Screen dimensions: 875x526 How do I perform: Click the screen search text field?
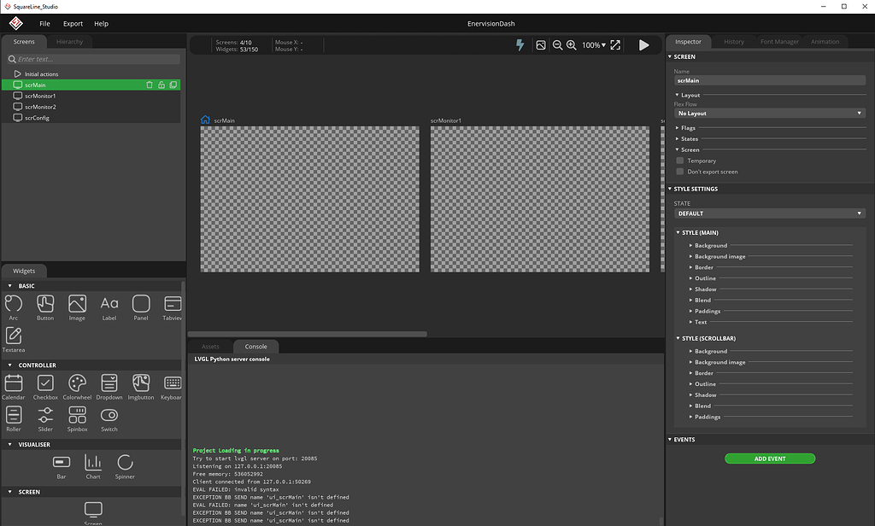tap(94, 60)
